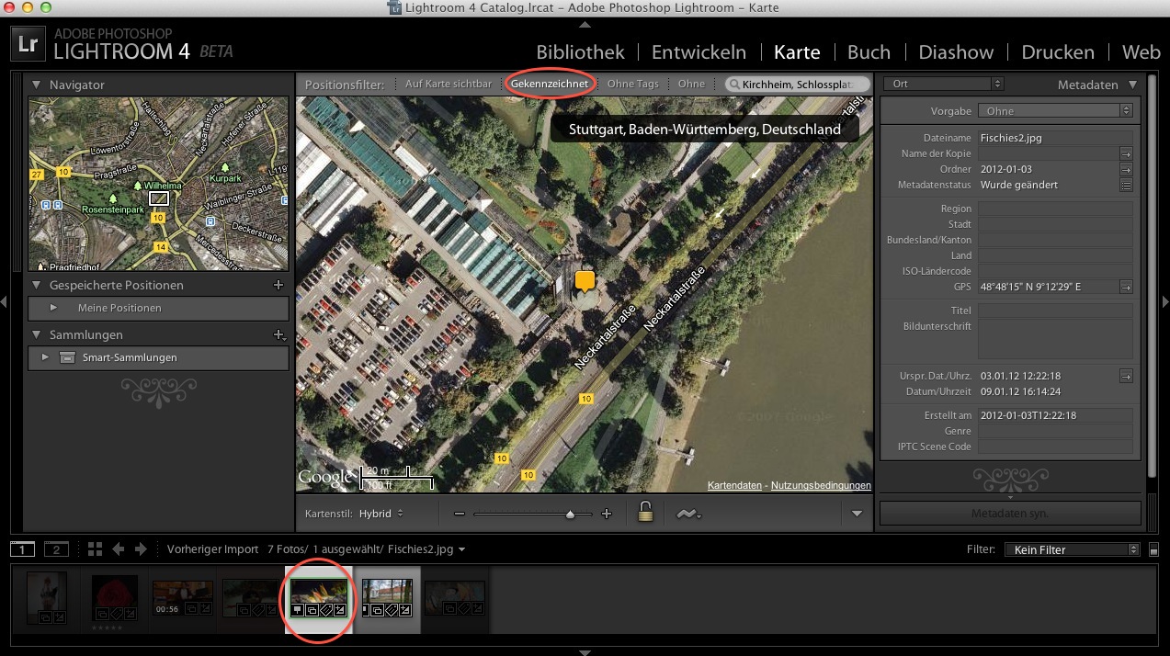Hide left panel with edge arrow

tap(5, 301)
